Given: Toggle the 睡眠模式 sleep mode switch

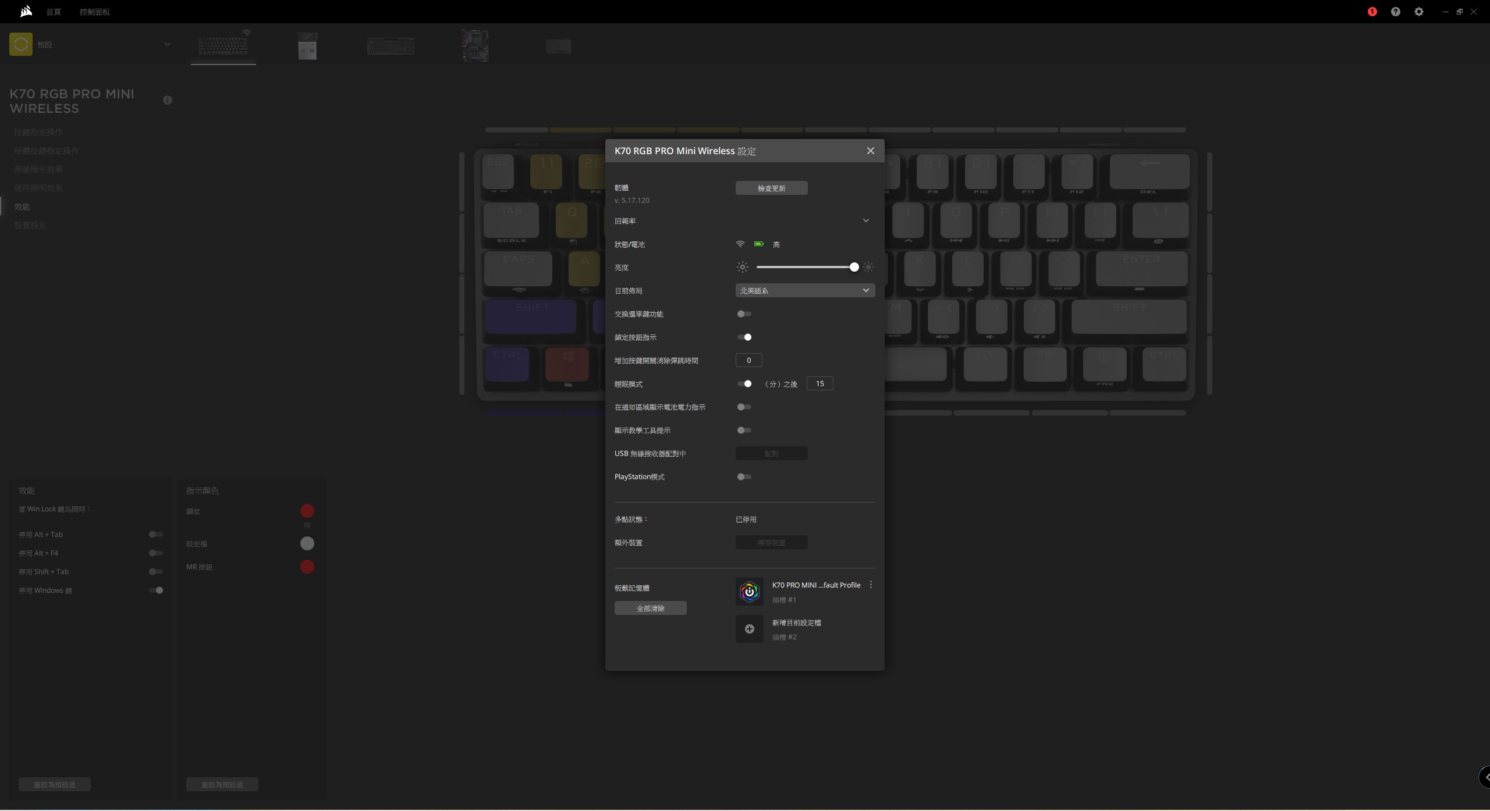Looking at the screenshot, I should [x=744, y=383].
